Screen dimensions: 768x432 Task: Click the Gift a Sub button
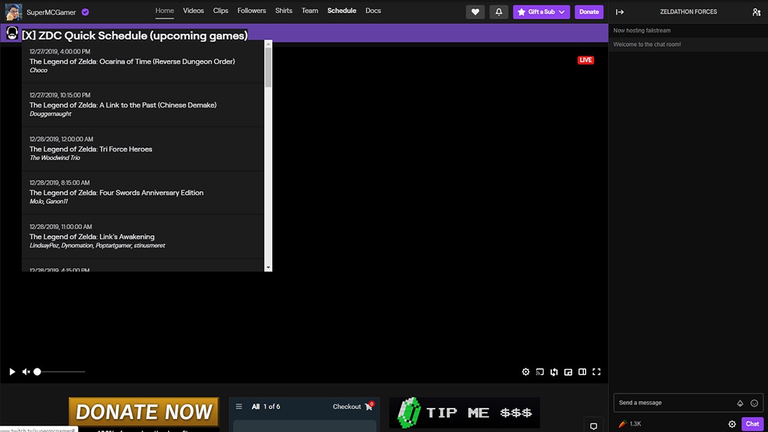click(541, 12)
